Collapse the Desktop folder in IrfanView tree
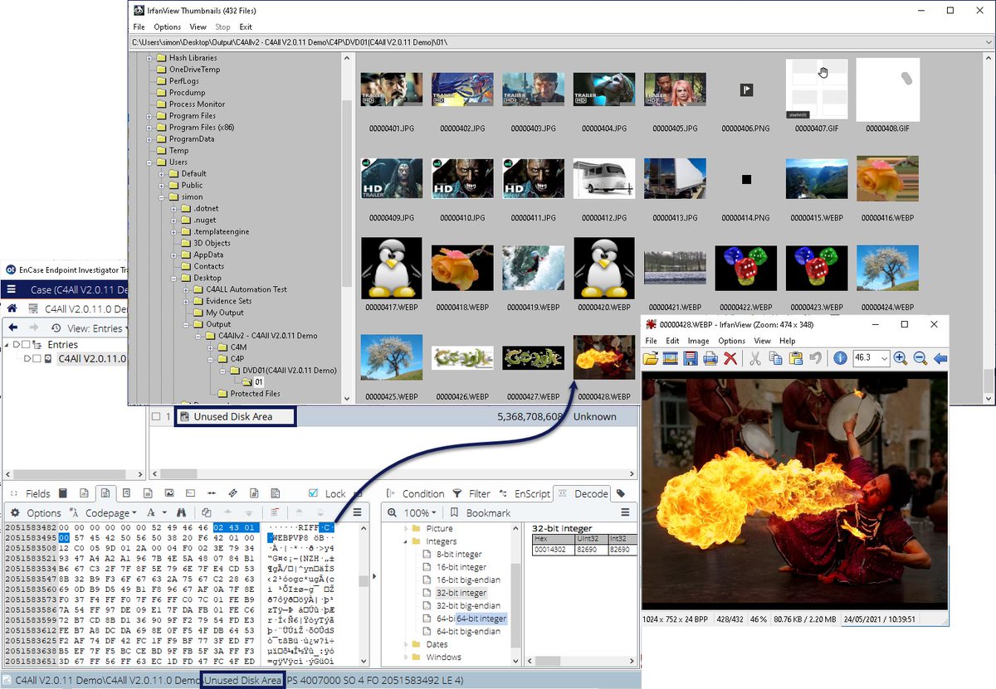996x689 pixels. click(x=174, y=278)
